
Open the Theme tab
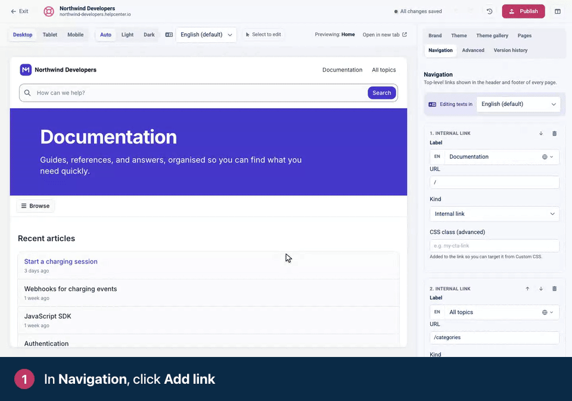(x=459, y=36)
